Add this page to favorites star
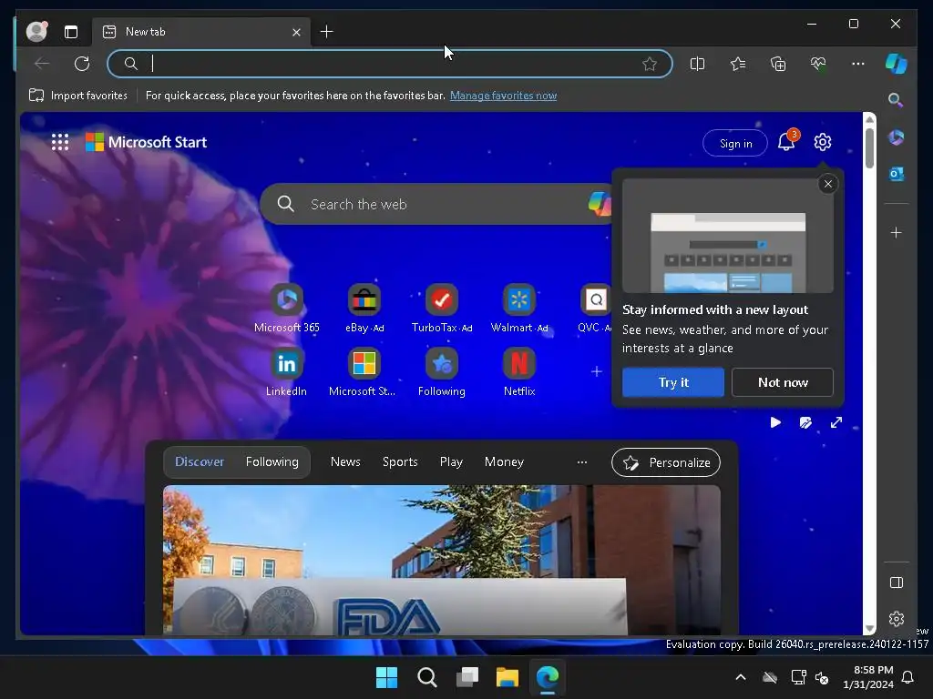The height and width of the screenshot is (699, 933). pyautogui.click(x=649, y=64)
